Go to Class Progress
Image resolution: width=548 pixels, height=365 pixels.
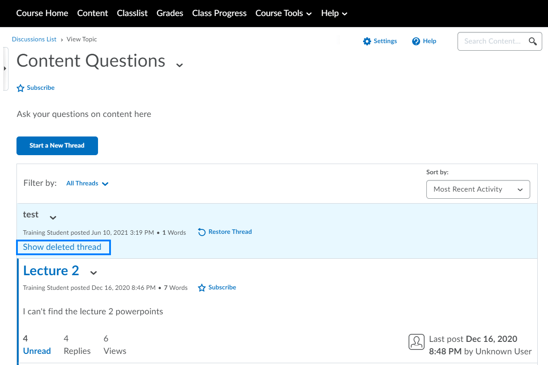pyautogui.click(x=219, y=13)
